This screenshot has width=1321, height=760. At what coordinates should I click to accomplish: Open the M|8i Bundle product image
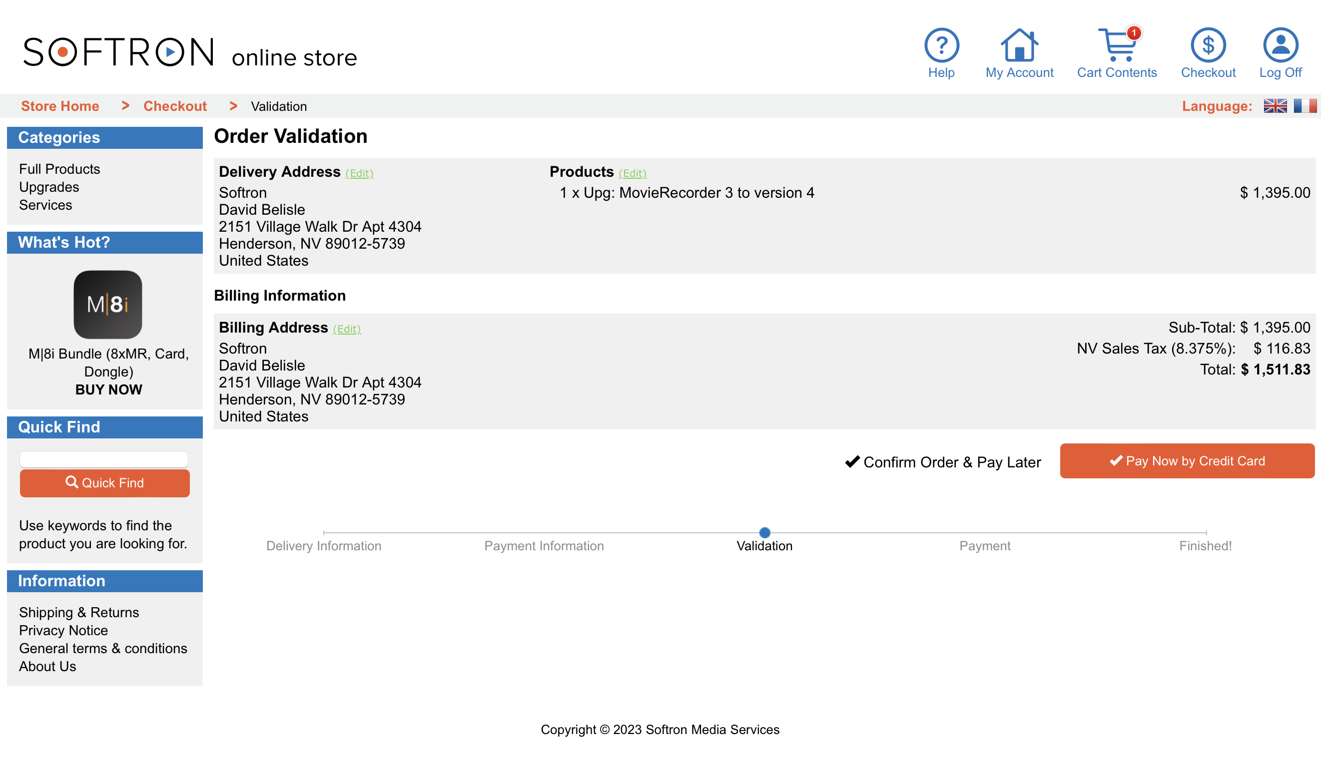click(x=107, y=304)
